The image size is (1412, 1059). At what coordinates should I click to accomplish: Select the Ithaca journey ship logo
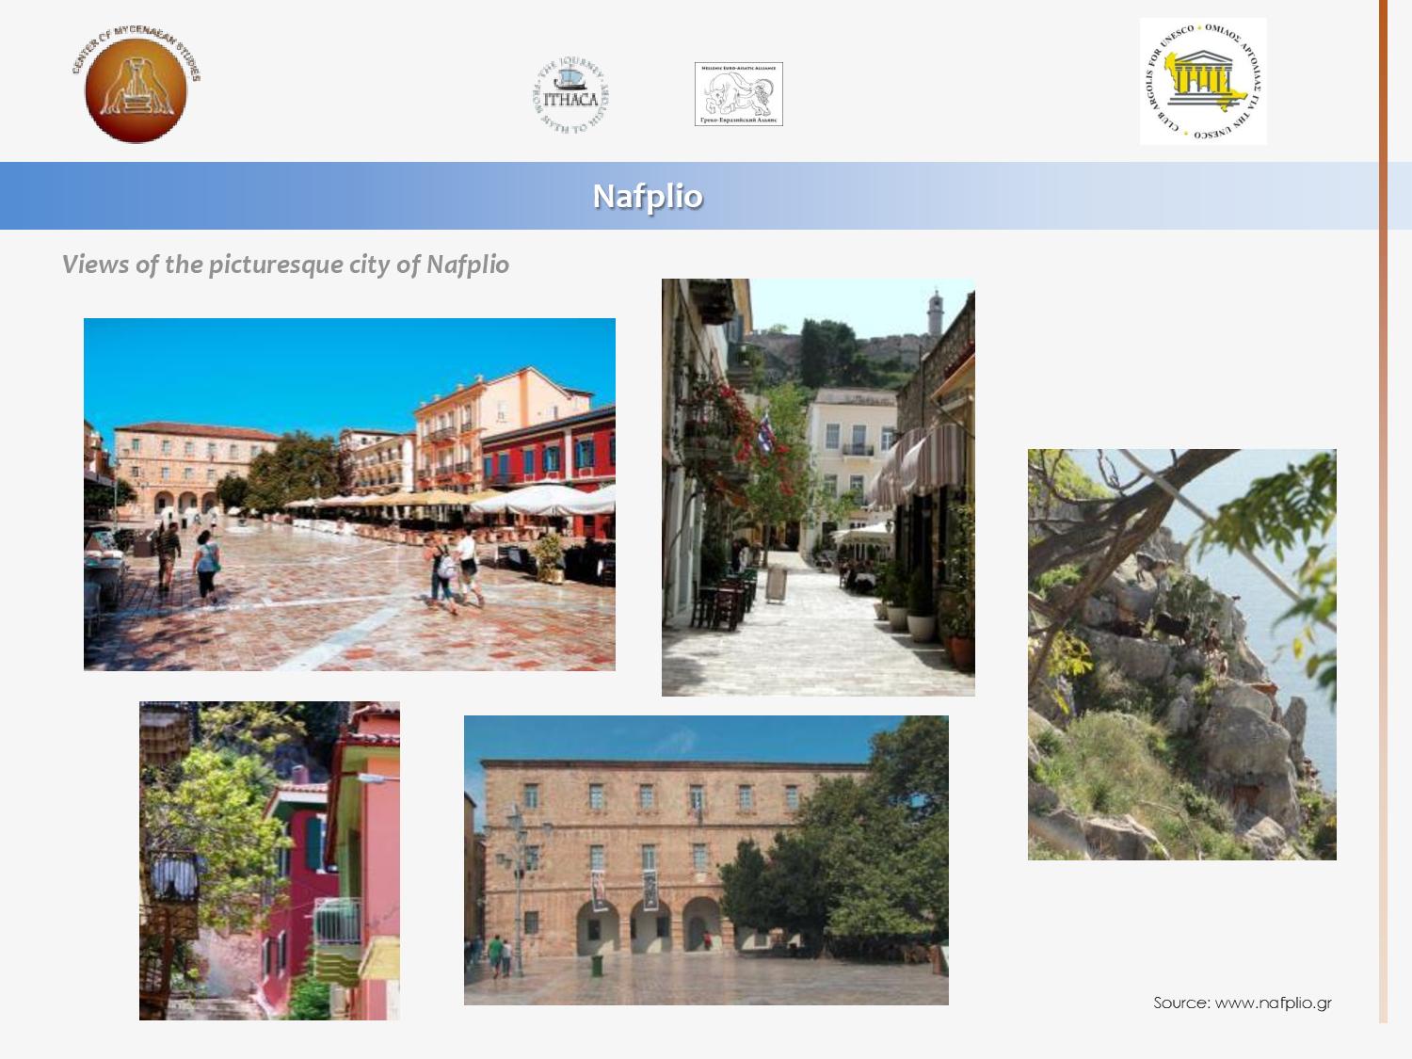[x=570, y=95]
